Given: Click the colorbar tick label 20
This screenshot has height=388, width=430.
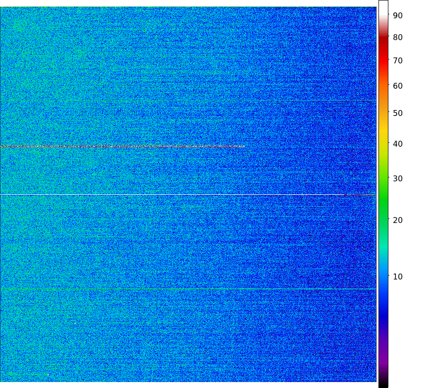Looking at the screenshot, I should coord(397,221).
